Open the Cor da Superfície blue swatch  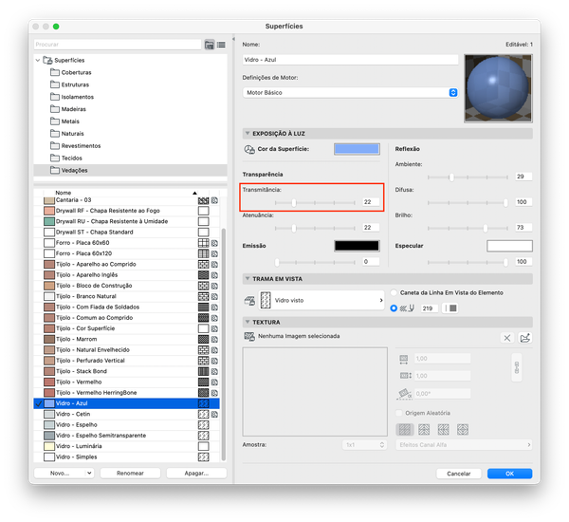(357, 149)
